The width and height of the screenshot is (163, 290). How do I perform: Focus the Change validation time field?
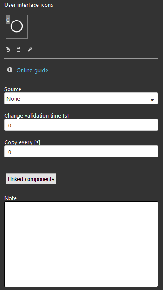tap(81, 125)
